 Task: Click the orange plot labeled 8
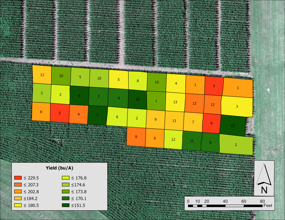click(41, 112)
